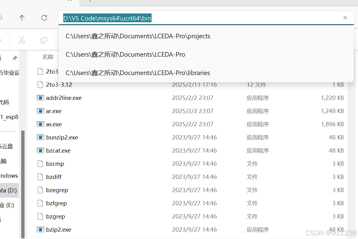Select the Copy icon on the toolbar
The height and width of the screenshot is (239, 358).
point(44,40)
